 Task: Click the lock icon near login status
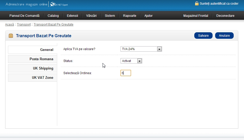[x=197, y=4]
